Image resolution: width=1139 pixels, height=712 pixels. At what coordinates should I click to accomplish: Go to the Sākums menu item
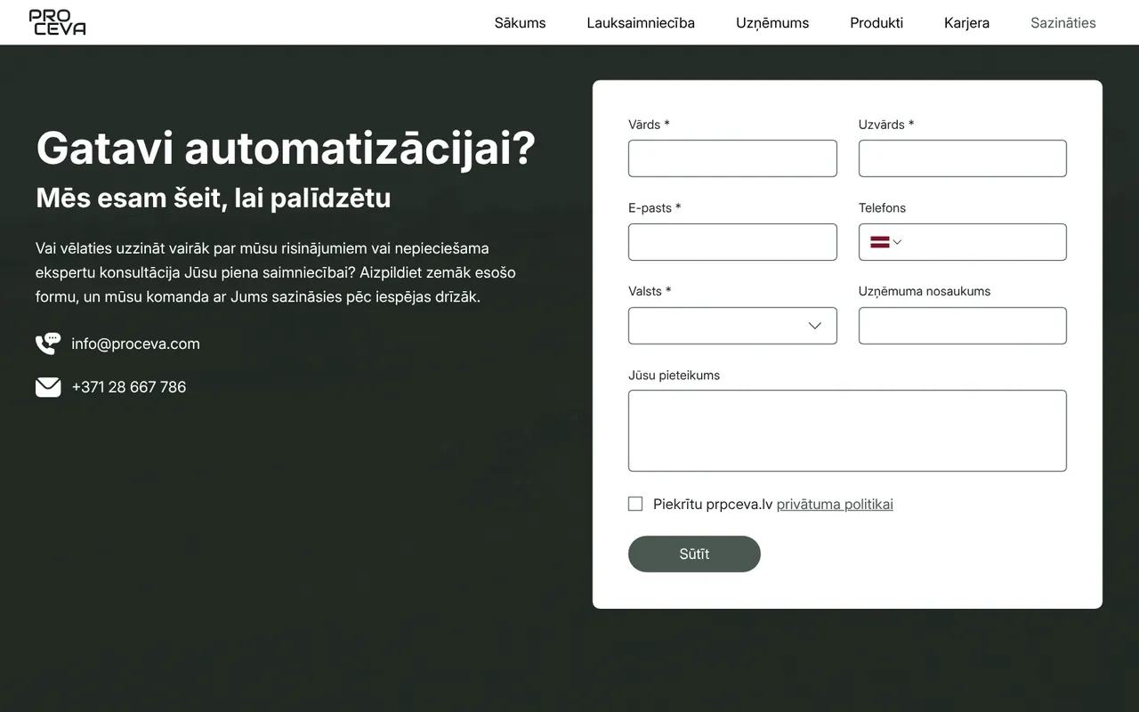[521, 23]
